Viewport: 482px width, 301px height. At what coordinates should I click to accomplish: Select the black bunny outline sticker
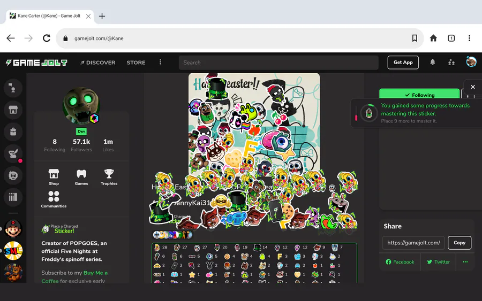[x=212, y=265]
